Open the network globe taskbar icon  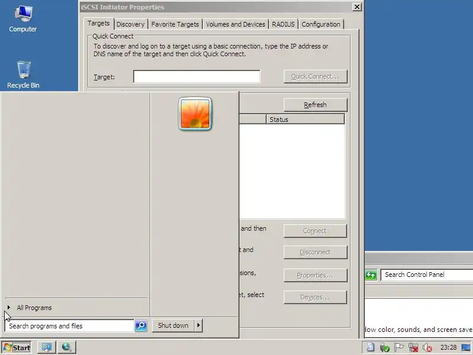(66, 347)
